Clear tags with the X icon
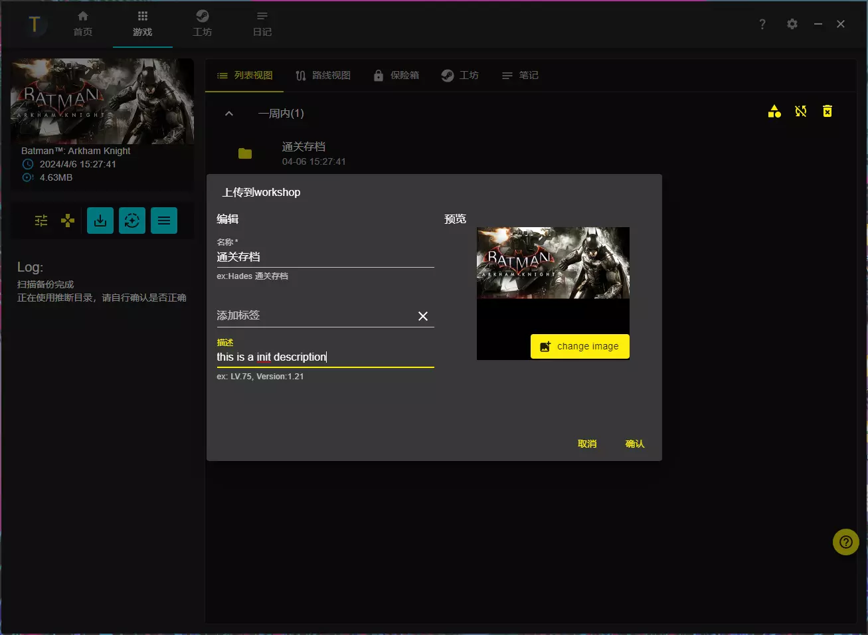Viewport: 868px width, 635px height. (423, 316)
